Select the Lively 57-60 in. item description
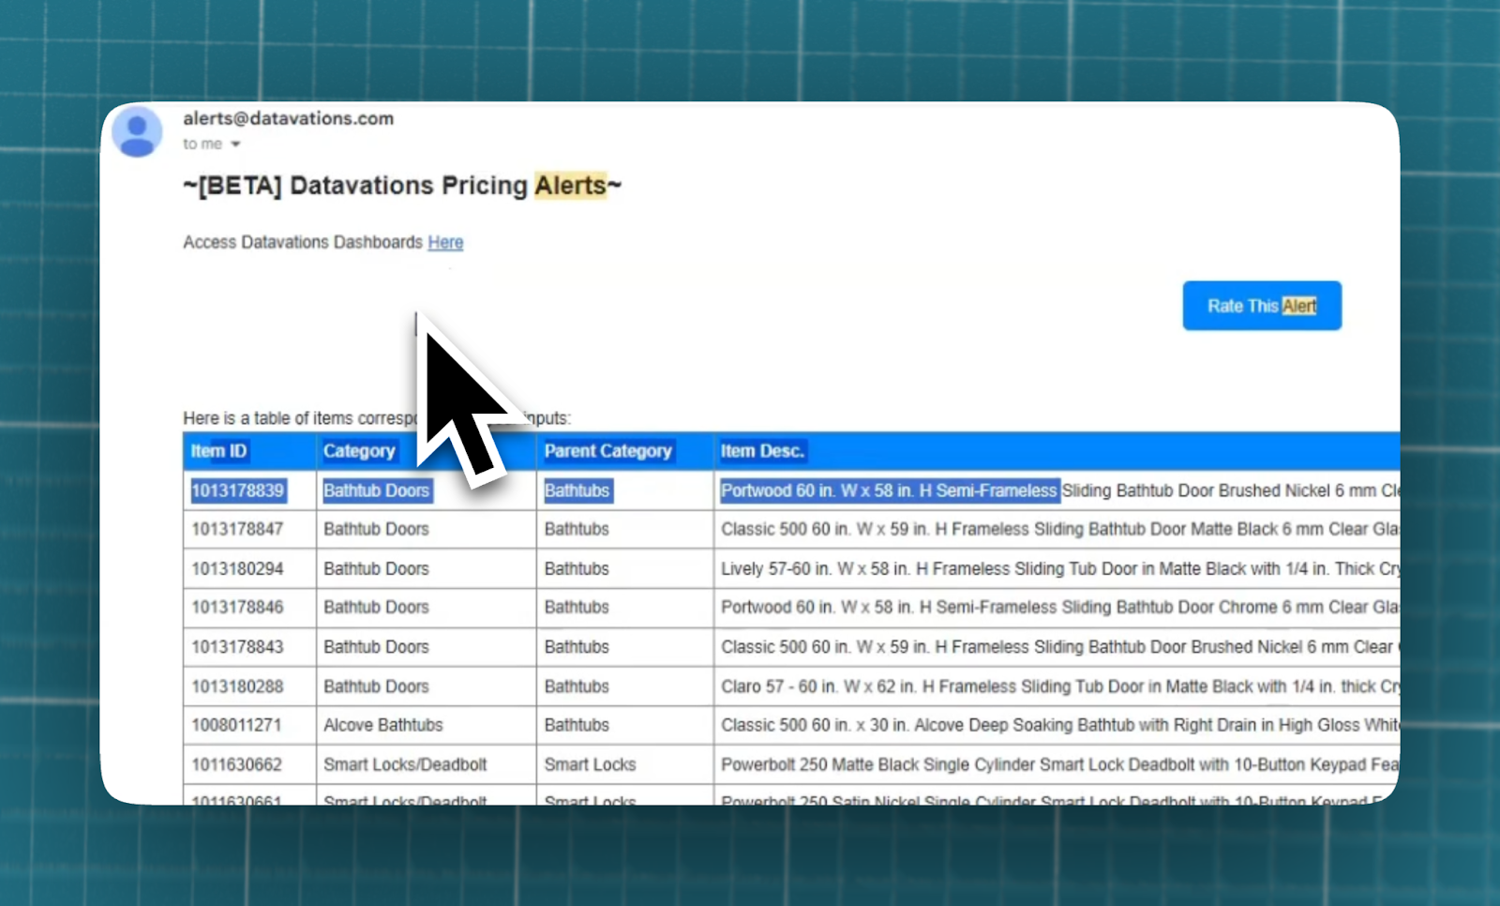 click(x=1059, y=568)
